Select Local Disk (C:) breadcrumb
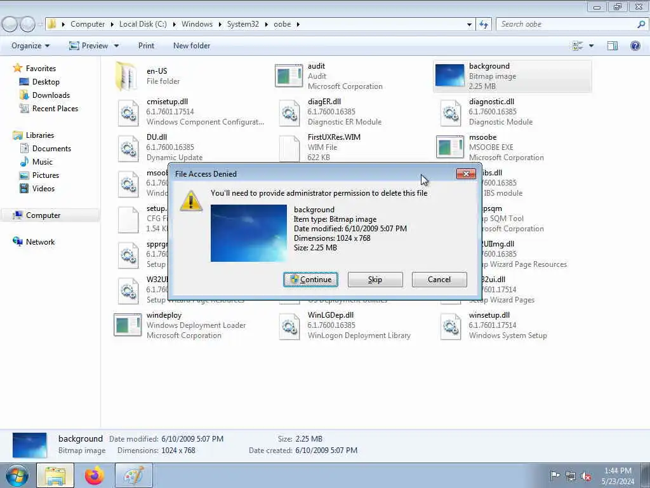This screenshot has width=650, height=488. tap(143, 24)
